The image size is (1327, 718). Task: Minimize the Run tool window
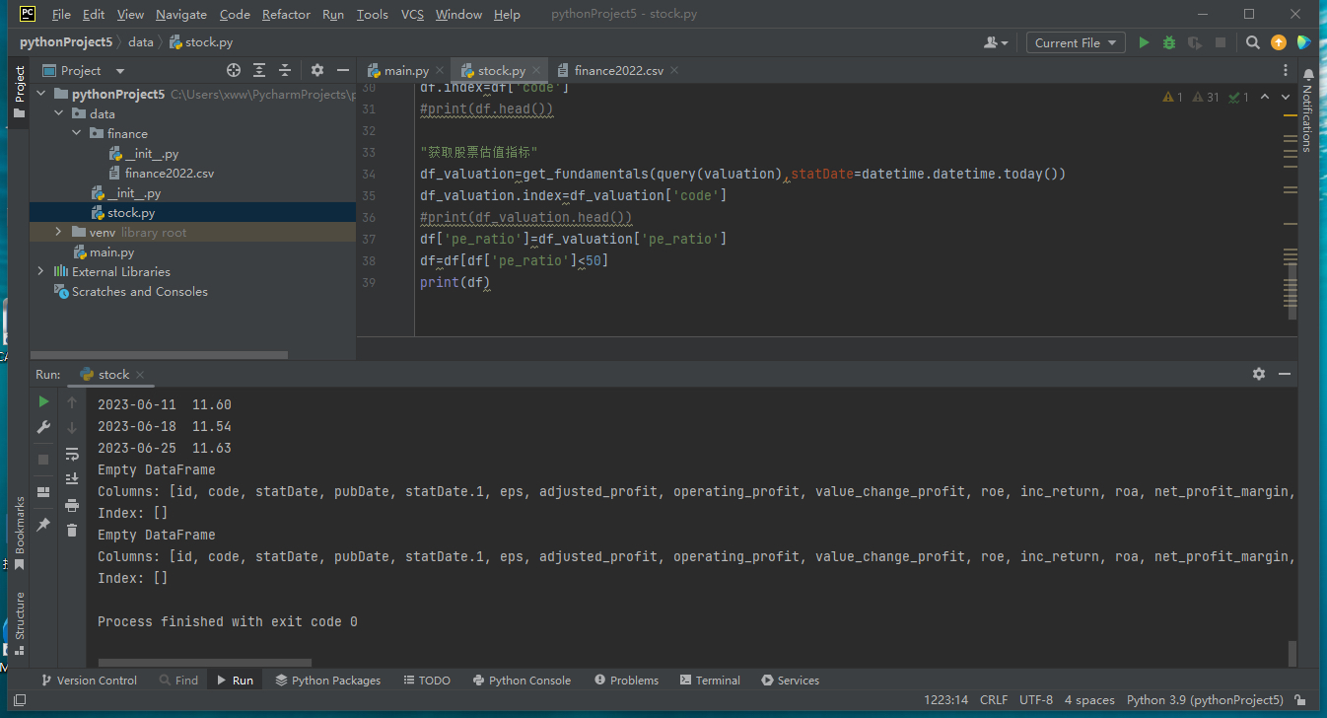pyautogui.click(x=1285, y=374)
